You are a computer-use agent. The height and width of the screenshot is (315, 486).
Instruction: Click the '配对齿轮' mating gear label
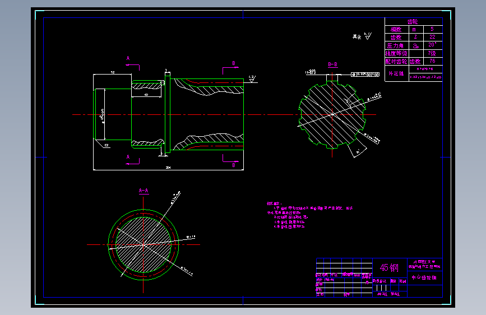[396, 62]
